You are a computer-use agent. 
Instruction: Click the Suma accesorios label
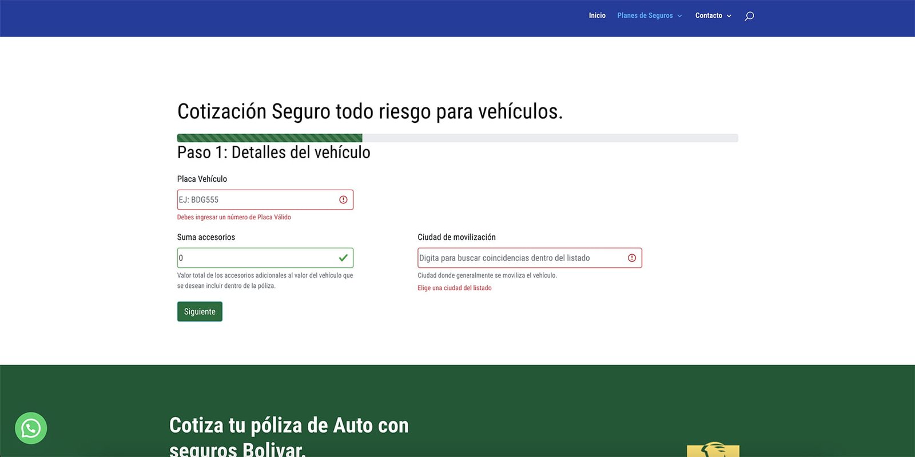206,237
